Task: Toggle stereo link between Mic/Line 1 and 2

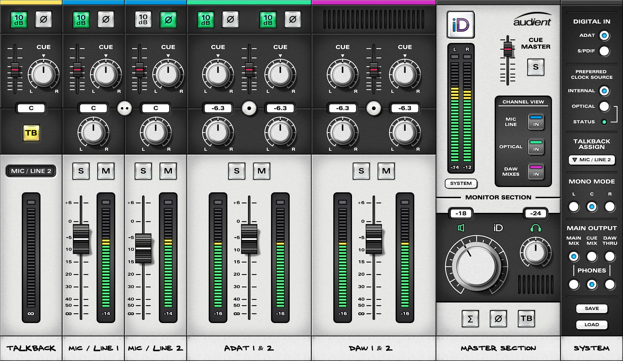Action: point(125,108)
